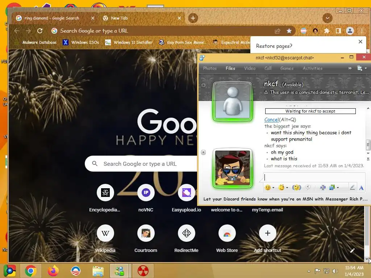Open the Windows 11 Installer bookmark
This screenshot has height=278, width=371.
(x=129, y=42)
